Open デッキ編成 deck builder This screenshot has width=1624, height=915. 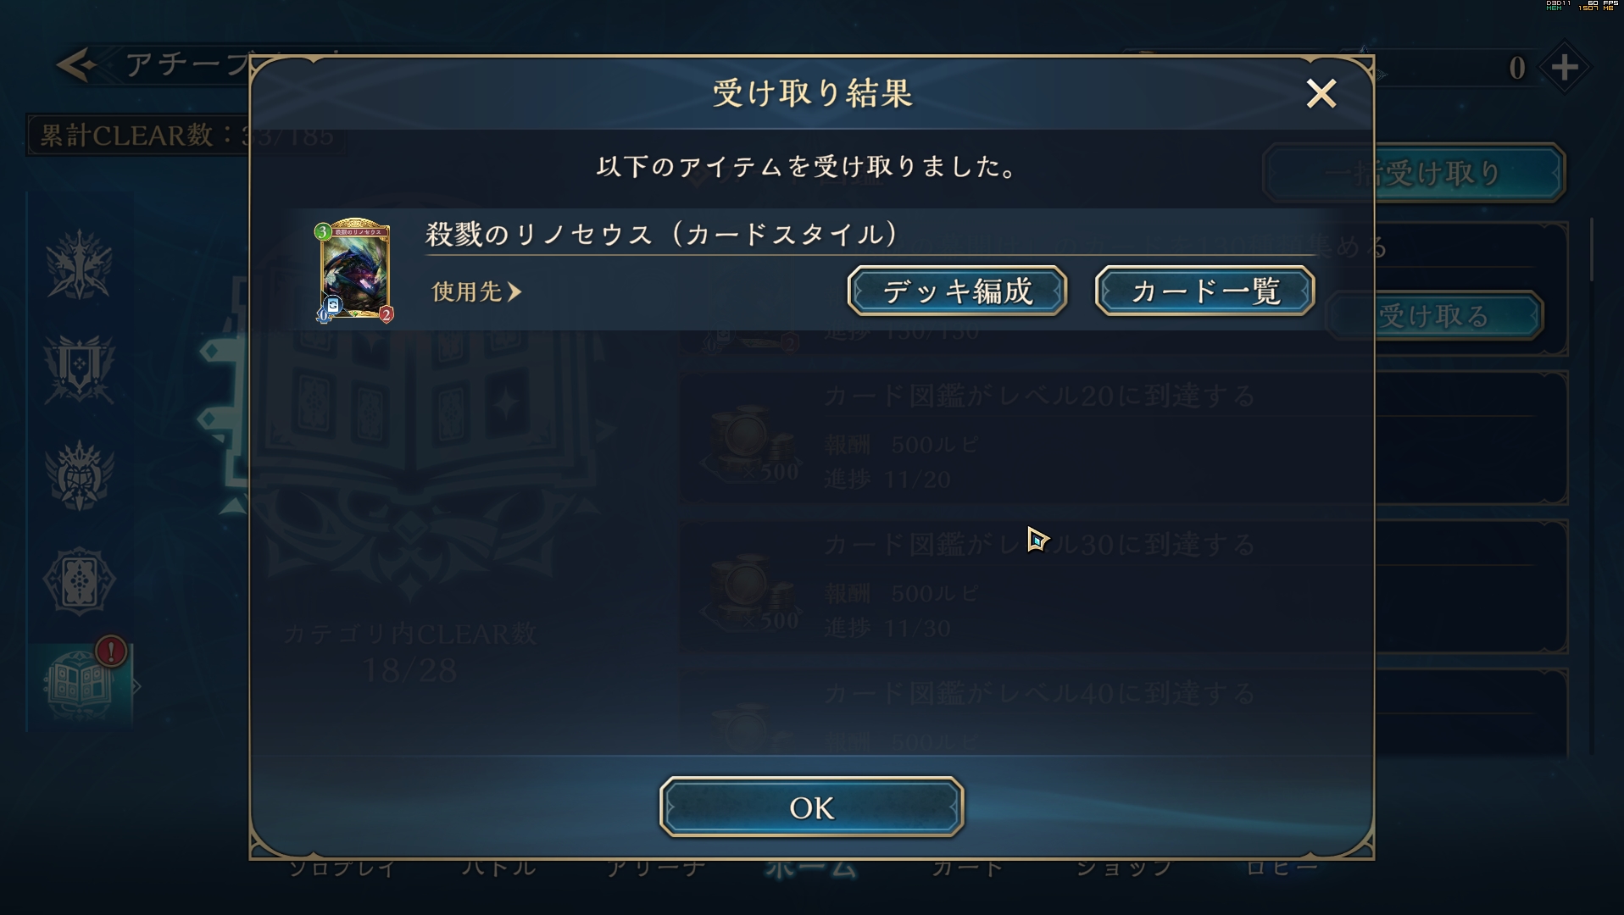click(x=957, y=291)
